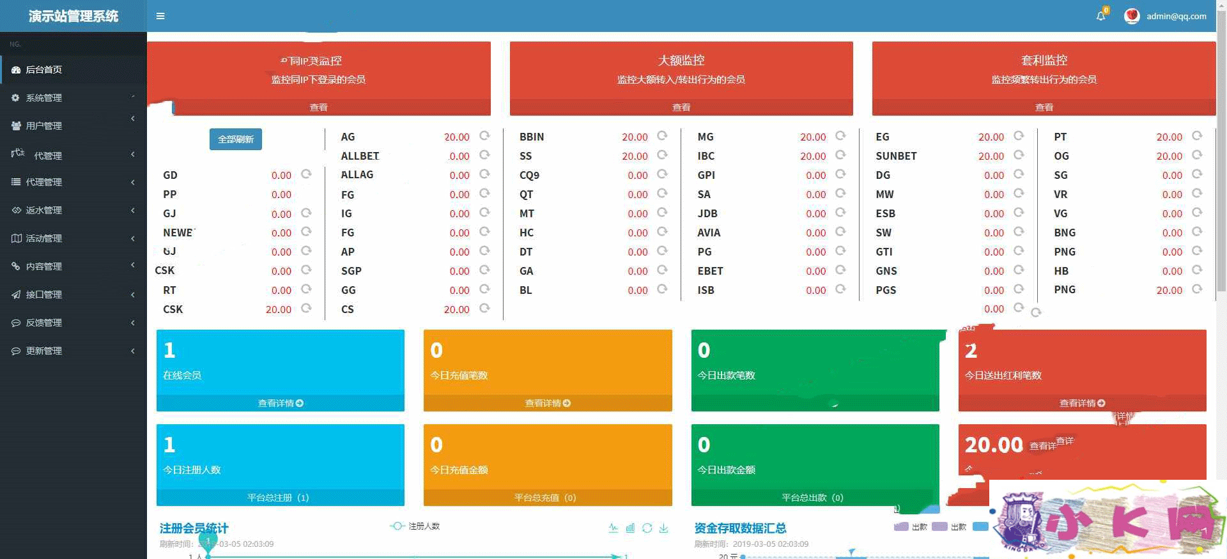Refresh the EBET balance
This screenshot has width=1227, height=559.
pyautogui.click(x=840, y=270)
